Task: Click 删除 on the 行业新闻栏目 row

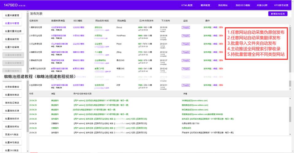Action: point(221,44)
